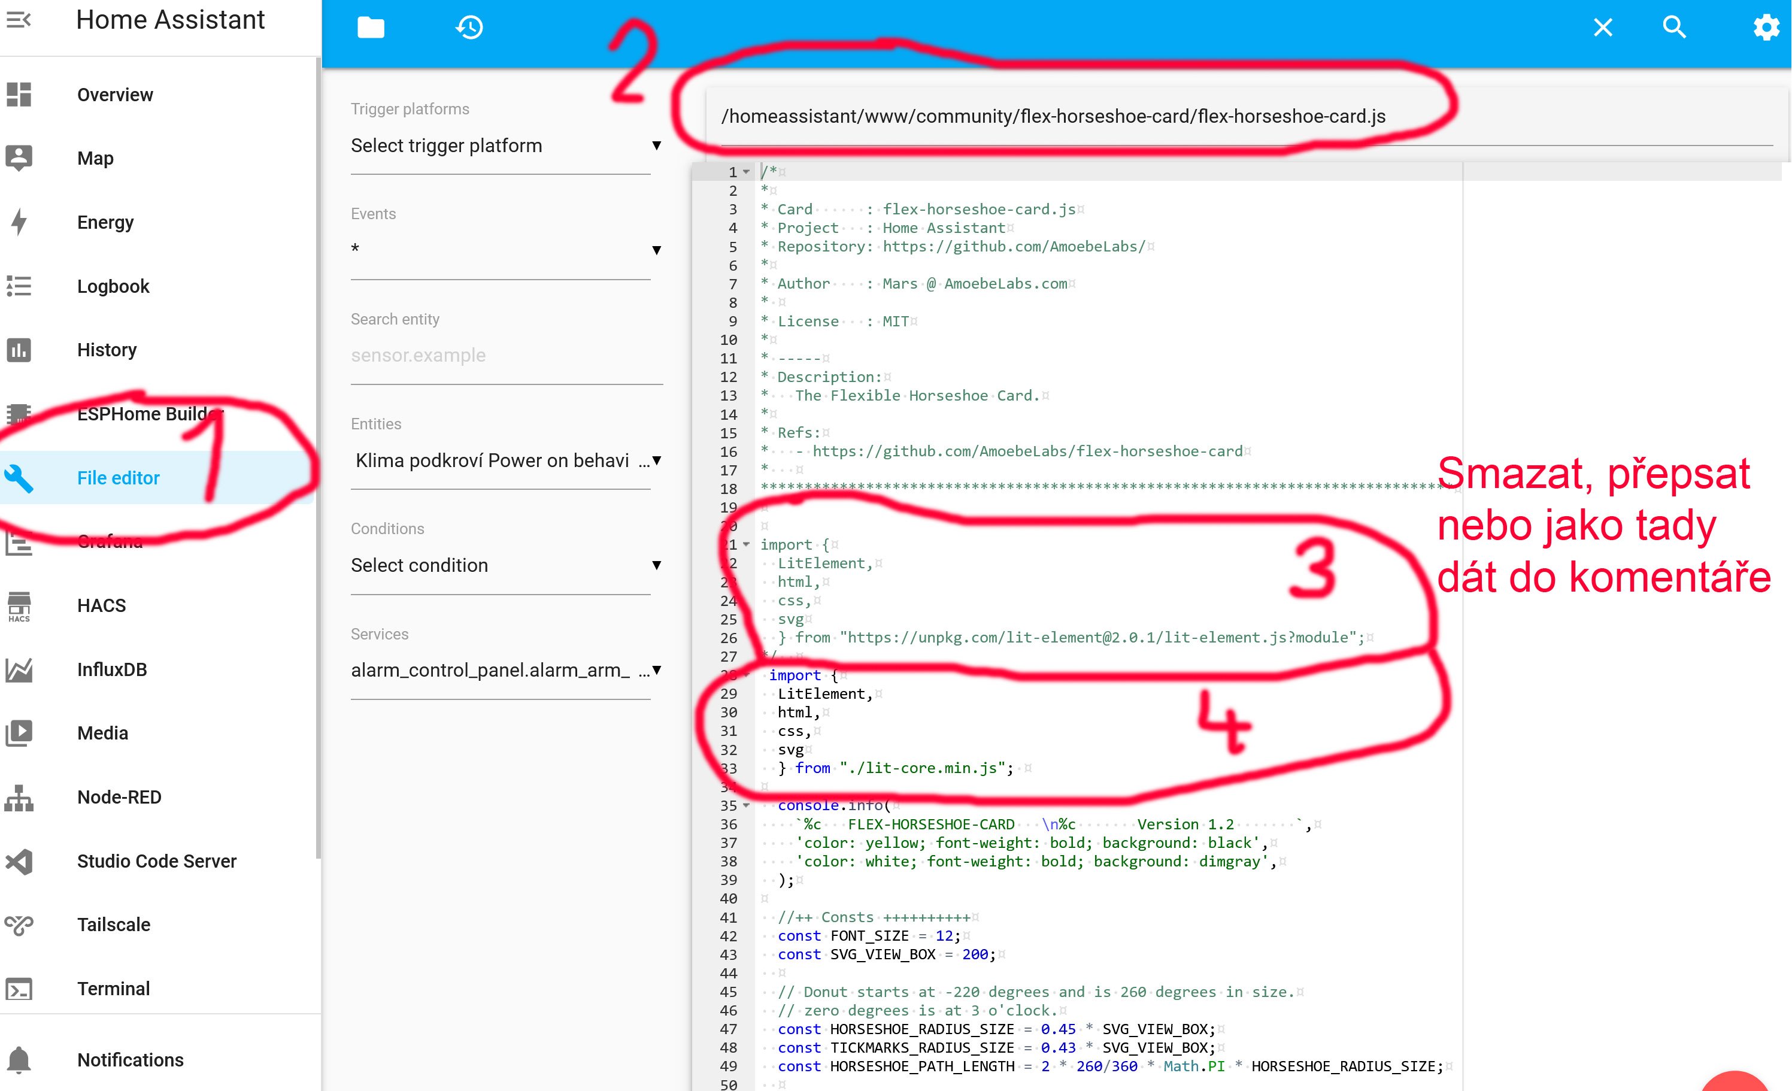1792x1091 pixels.
Task: Close the current file with X icon
Action: coord(1603,28)
